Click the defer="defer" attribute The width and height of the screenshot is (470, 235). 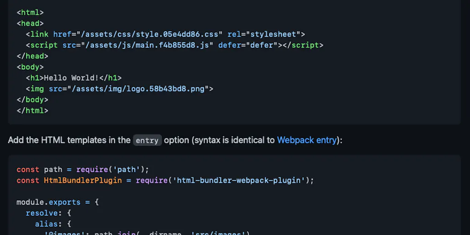(x=248, y=45)
